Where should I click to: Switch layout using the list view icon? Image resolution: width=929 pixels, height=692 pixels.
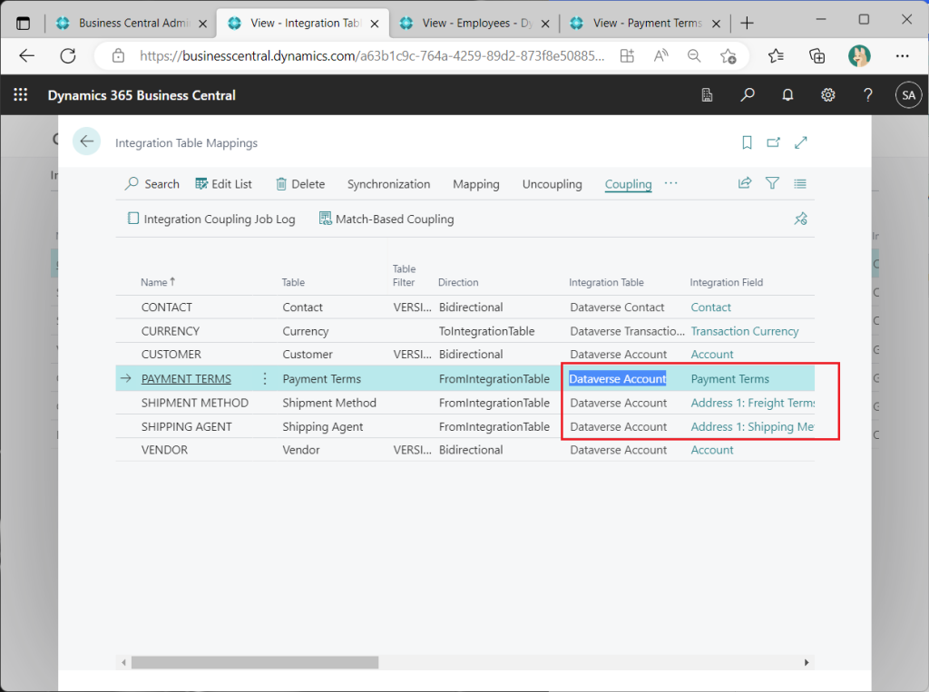(800, 184)
